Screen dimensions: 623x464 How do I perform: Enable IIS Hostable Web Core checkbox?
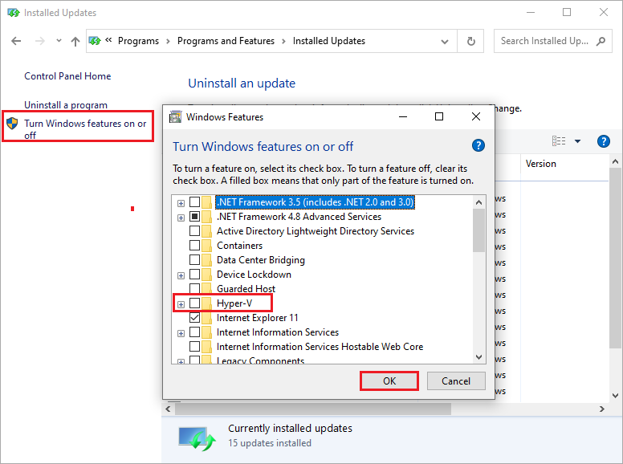pyautogui.click(x=194, y=347)
